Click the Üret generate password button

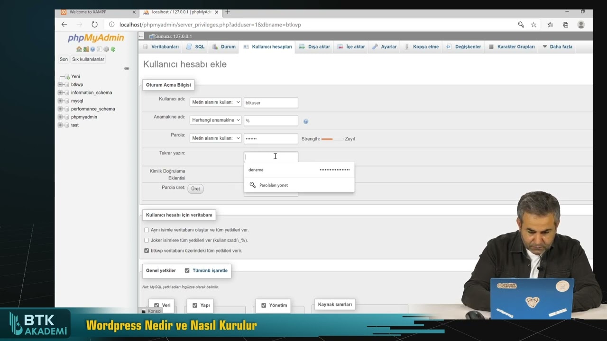(x=195, y=188)
